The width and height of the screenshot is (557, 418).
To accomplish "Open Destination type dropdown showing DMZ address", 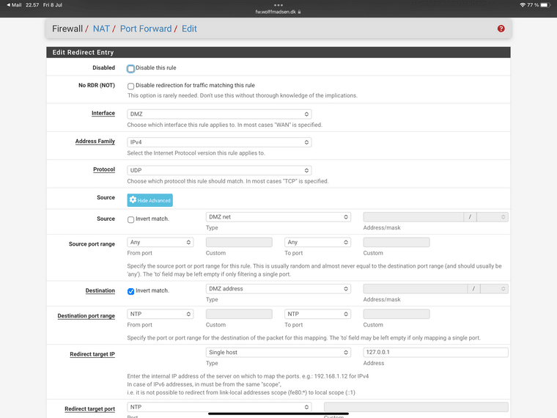I will tap(278, 289).
